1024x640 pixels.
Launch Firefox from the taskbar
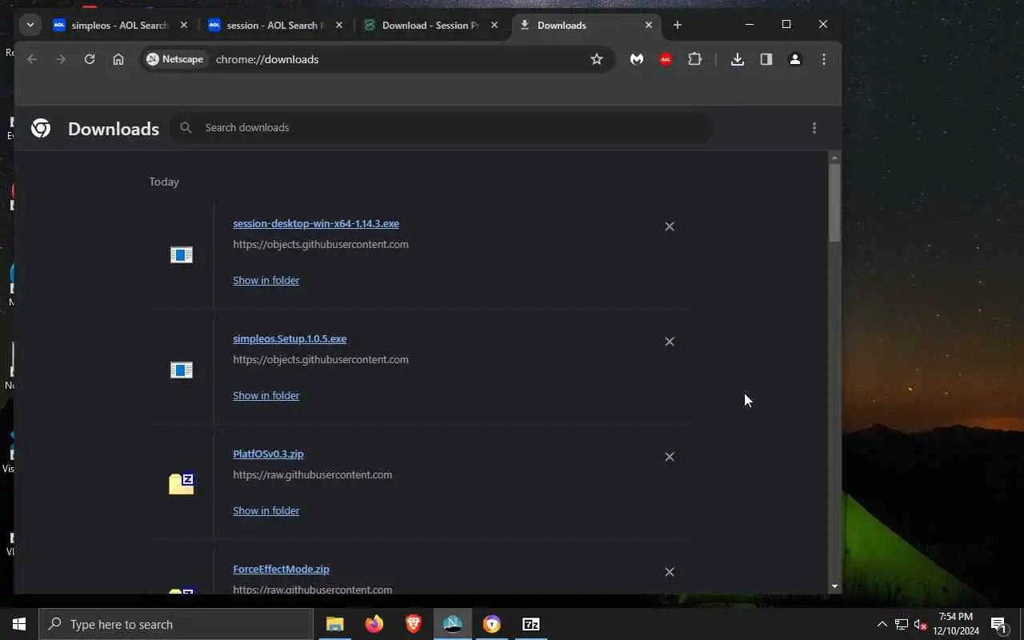(x=374, y=624)
